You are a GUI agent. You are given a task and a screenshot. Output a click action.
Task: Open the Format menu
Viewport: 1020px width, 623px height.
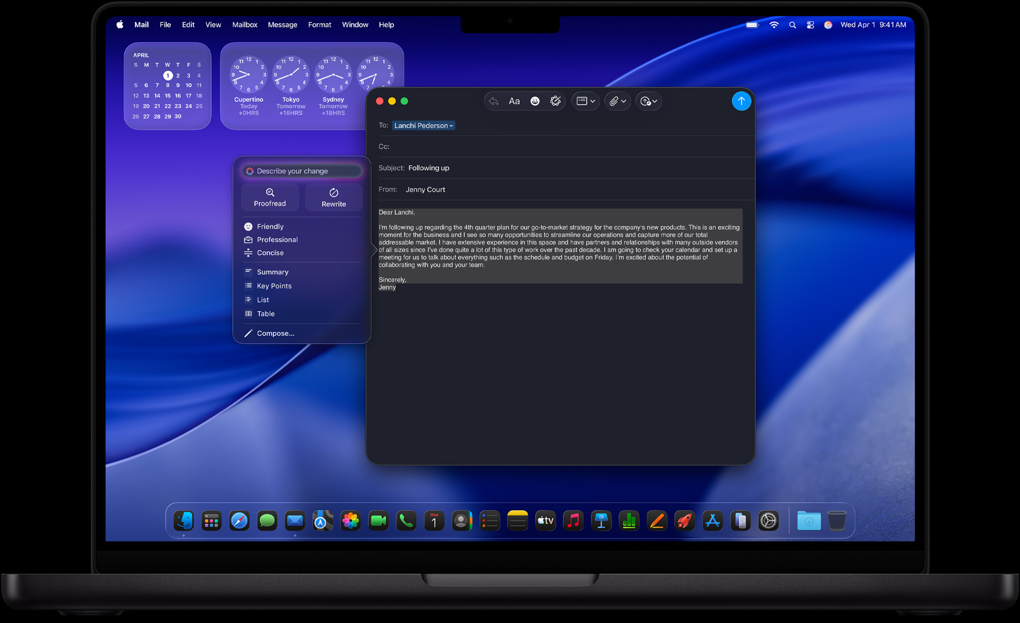[x=319, y=24]
